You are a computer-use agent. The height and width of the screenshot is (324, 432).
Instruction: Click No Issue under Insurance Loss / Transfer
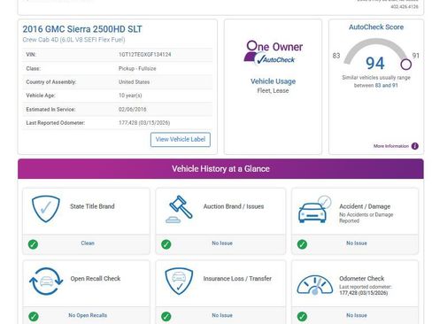(x=222, y=315)
